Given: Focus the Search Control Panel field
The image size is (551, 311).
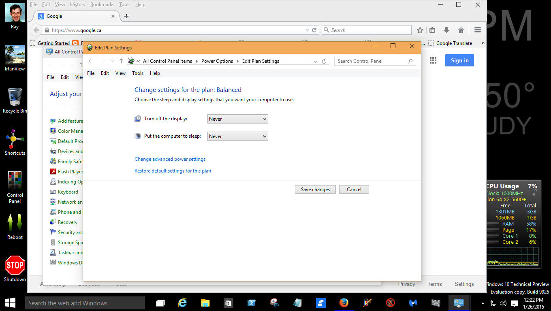Looking at the screenshot, I should tap(375, 61).
